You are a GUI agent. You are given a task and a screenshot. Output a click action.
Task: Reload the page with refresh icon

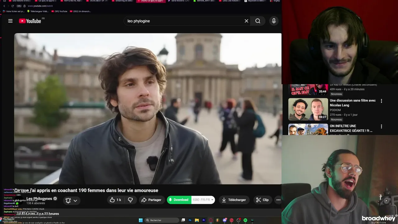pos(12,6)
